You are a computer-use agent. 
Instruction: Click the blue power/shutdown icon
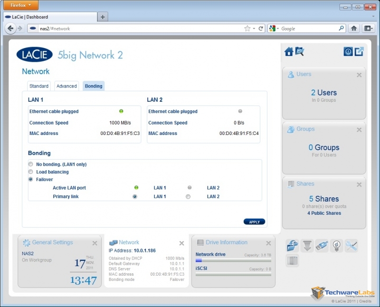coord(348,51)
